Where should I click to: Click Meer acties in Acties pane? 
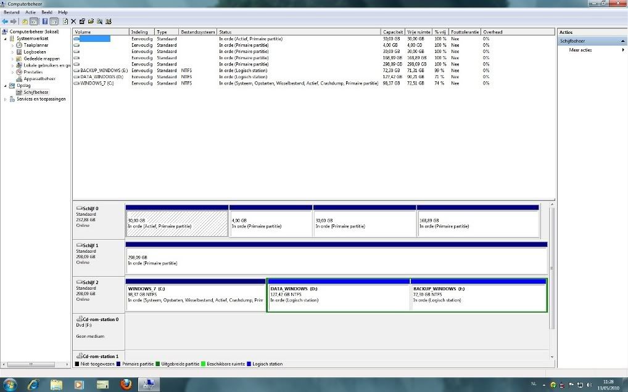coord(580,50)
